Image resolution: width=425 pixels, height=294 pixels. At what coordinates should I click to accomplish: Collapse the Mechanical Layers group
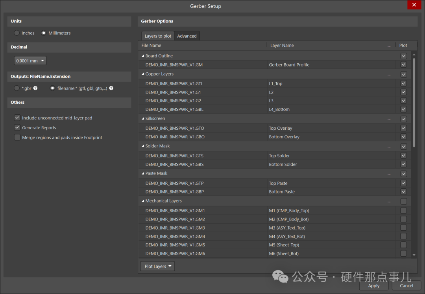pos(143,201)
